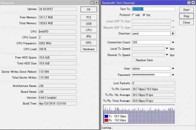The height and width of the screenshot is (130, 196).
Task: Click Close in Bandwidth Test window
Action: click(186, 23)
